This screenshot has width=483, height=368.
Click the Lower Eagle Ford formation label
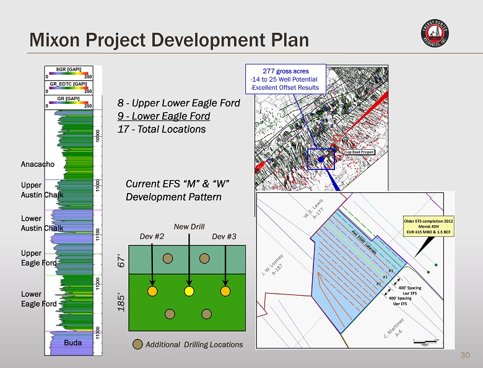point(38,299)
